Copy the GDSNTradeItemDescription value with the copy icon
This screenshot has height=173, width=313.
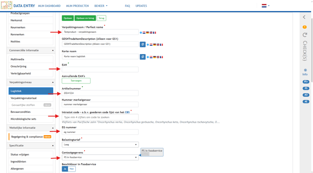(142, 44)
